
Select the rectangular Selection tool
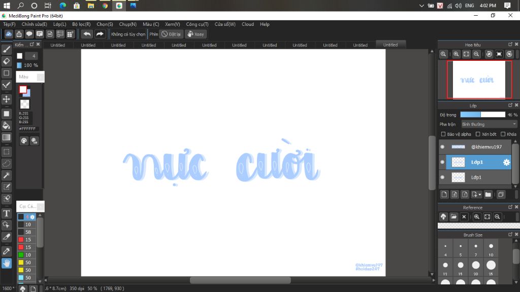point(6,152)
